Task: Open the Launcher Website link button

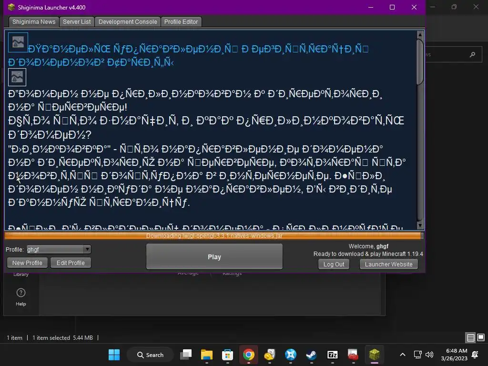Action: [389, 264]
